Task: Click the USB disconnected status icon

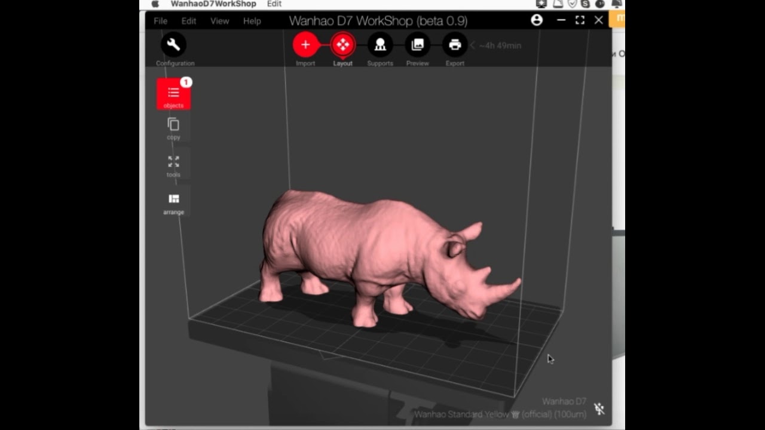Action: [x=599, y=409]
